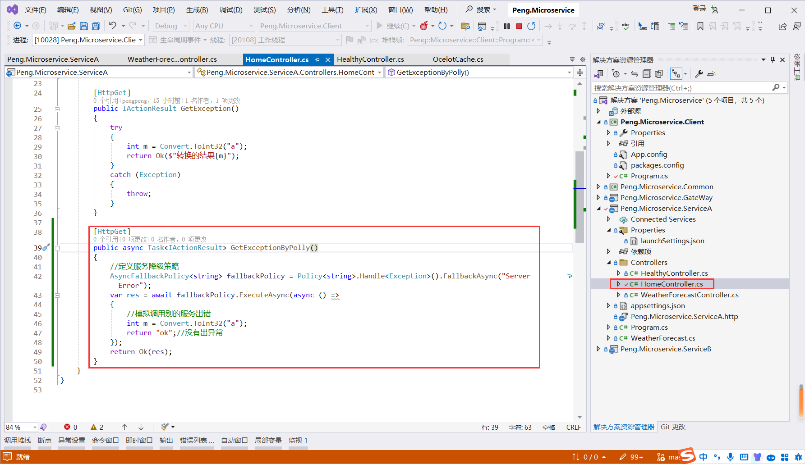Viewport: 805px width, 464px height.
Task: Restart the debugging session
Action: (532, 26)
